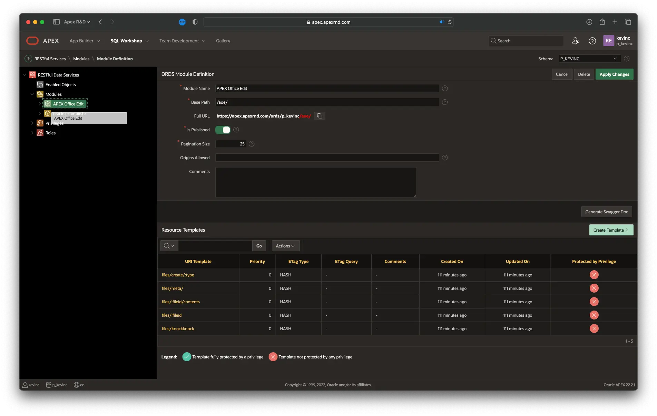The height and width of the screenshot is (416, 657).
Task: Click the Schema help icon
Action: click(627, 59)
